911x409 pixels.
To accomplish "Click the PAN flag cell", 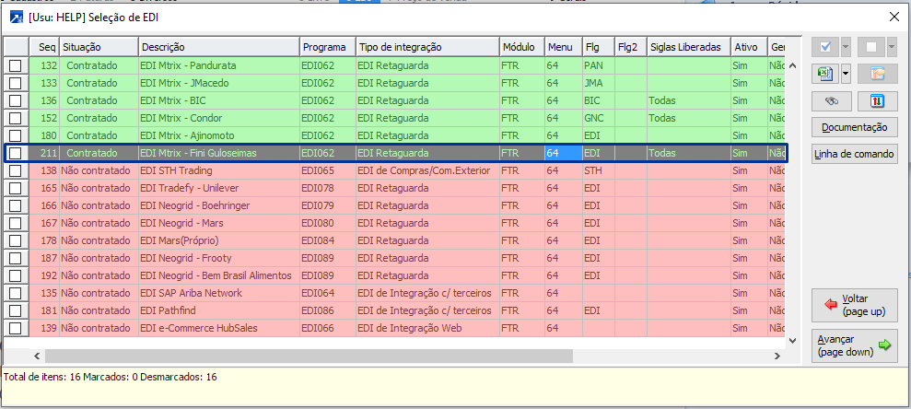I will (x=599, y=65).
